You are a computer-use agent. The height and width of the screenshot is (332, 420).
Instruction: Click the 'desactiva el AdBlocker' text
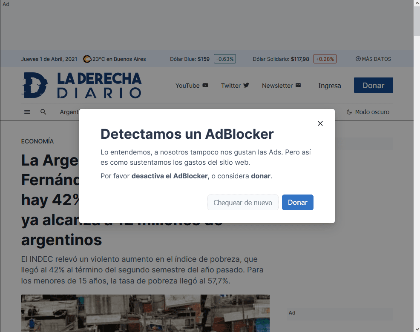[x=170, y=176]
